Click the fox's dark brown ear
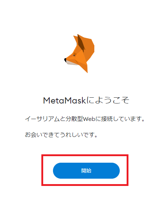The height and width of the screenshot is (203, 168). [81, 43]
